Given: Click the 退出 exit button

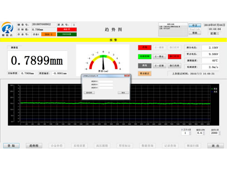Looking at the screenshot, I should [x=216, y=146].
